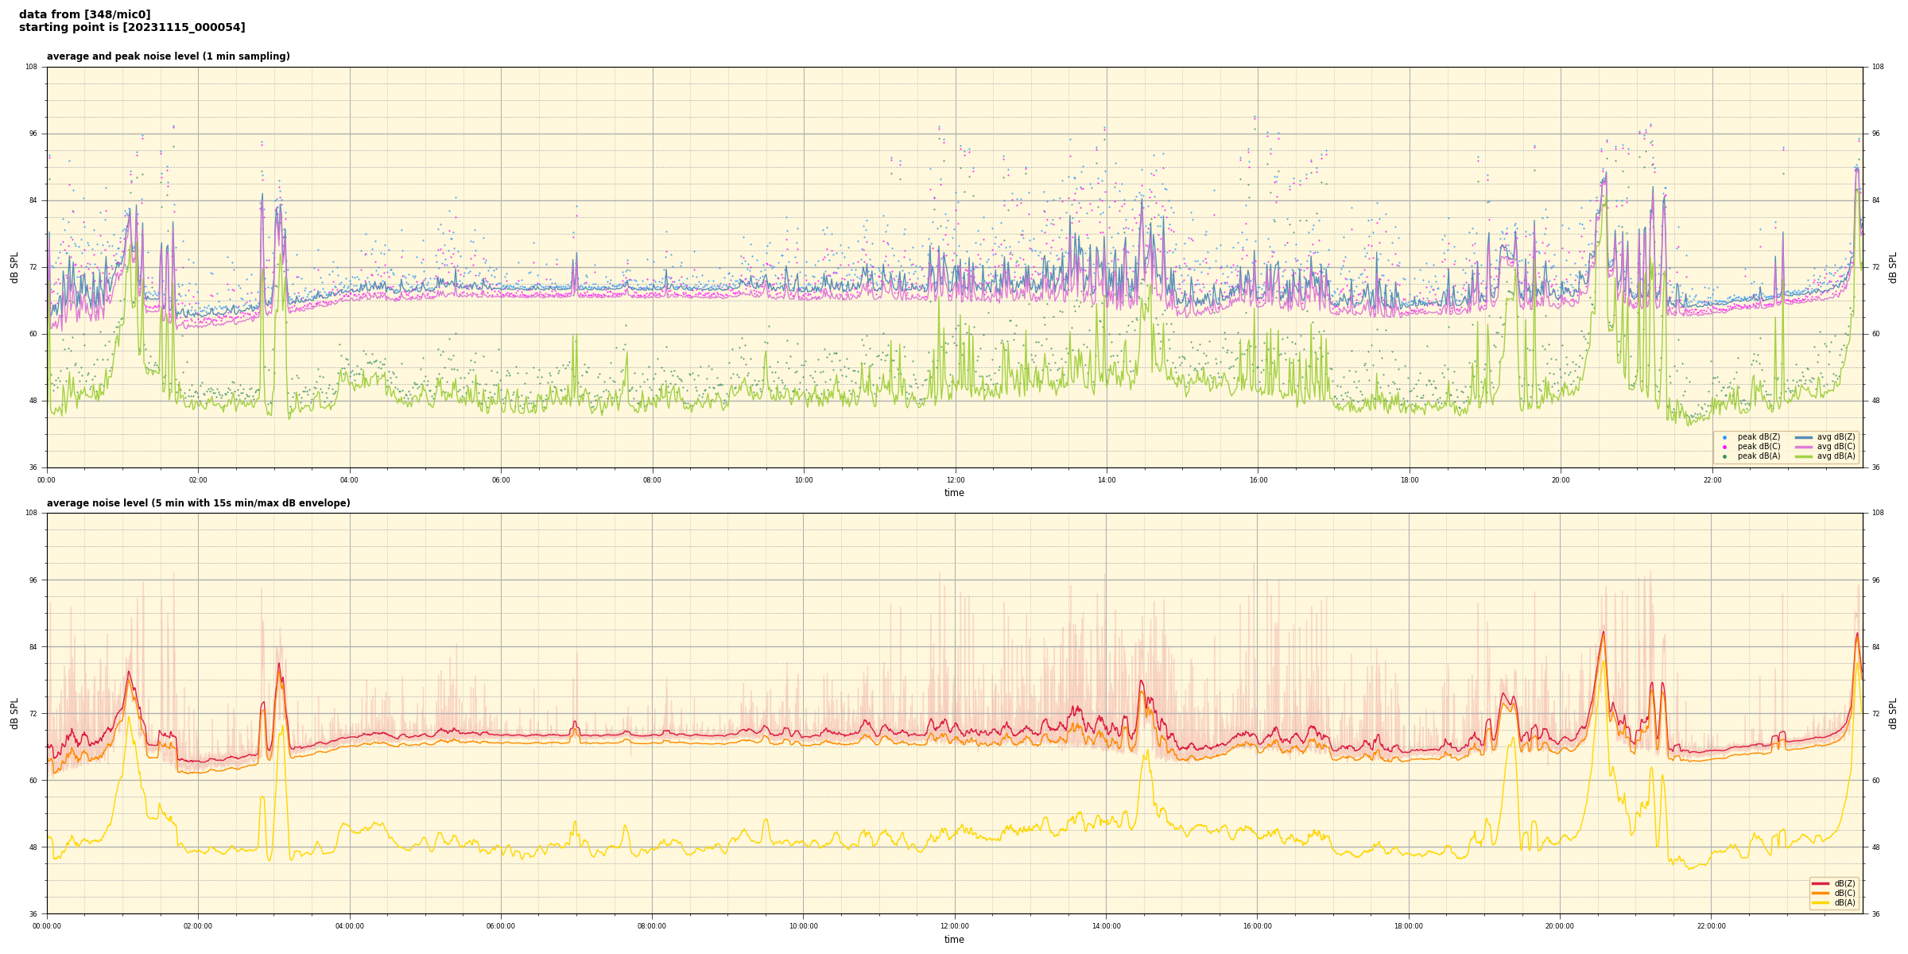The image size is (1908, 954).
Task: Click the peak dB(Z) legend marker
Action: click(1724, 437)
